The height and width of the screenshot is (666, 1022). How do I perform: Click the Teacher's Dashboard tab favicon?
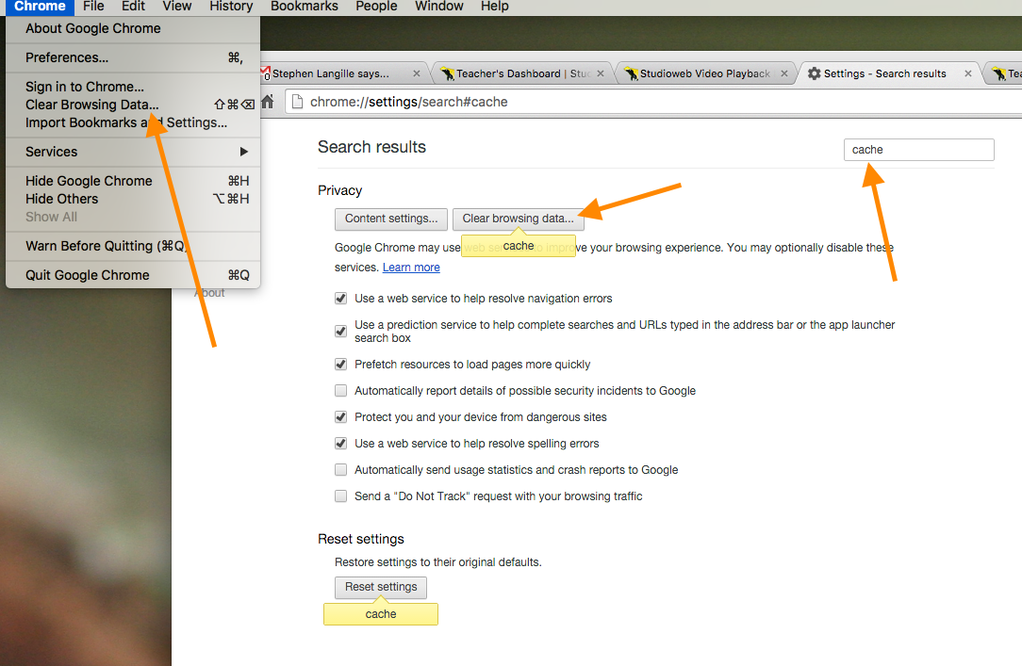[x=447, y=73]
